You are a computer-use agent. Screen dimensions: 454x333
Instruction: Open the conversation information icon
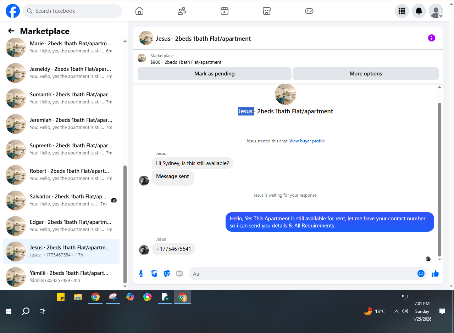(x=432, y=38)
